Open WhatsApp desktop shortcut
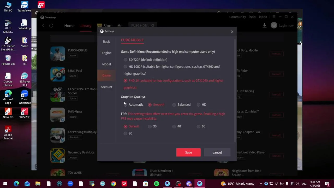Screen dimensions: 334x188 25,25
